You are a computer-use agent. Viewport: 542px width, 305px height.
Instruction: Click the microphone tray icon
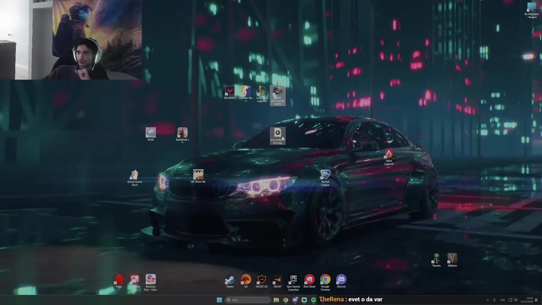coord(494,300)
